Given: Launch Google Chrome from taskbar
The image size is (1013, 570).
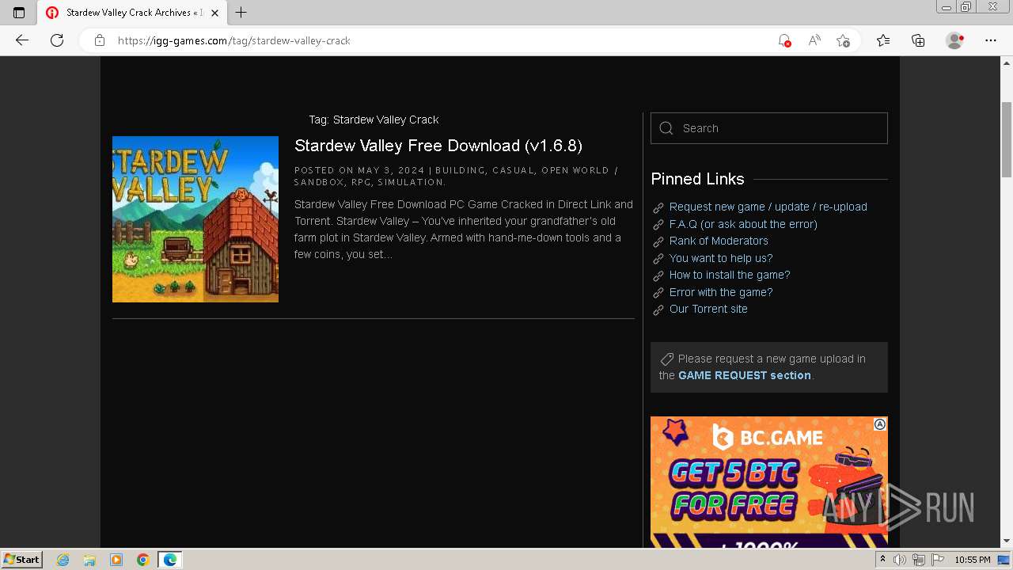Looking at the screenshot, I should pyautogui.click(x=143, y=560).
